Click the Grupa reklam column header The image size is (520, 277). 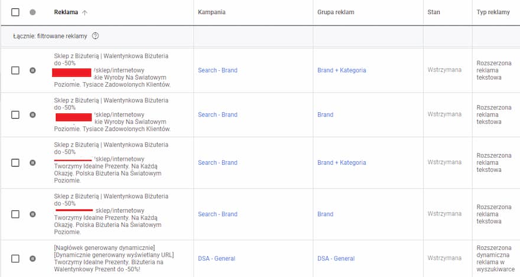coord(336,12)
